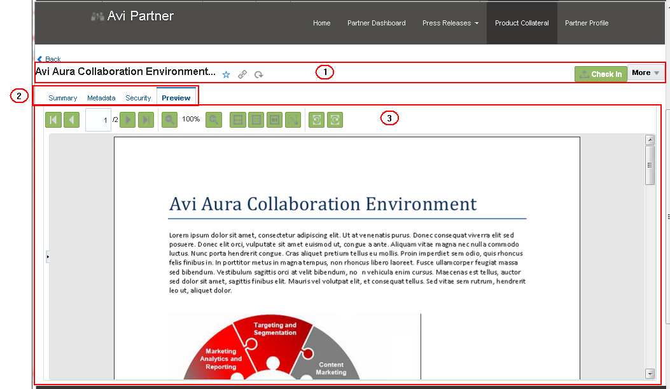Expand the collapsed left side panel
The height and width of the screenshot is (389, 670).
(48, 257)
